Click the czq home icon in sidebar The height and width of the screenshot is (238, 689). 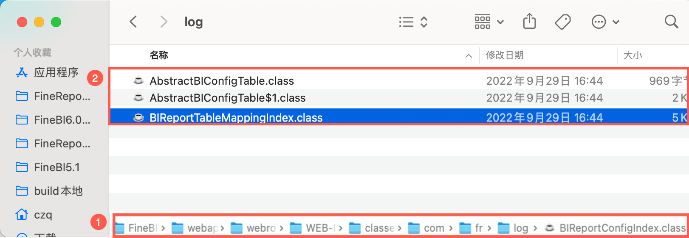pos(22,214)
